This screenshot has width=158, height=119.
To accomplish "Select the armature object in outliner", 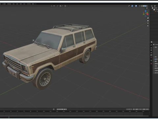I will [x=156, y=11].
